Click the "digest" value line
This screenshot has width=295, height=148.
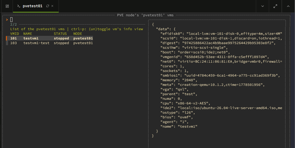pyautogui.click(x=218, y=43)
